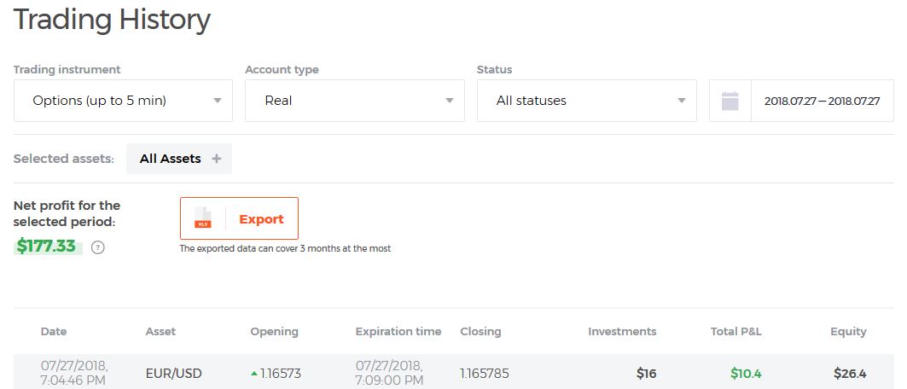
Task: Click the Expiration time column header
Action: (x=398, y=332)
